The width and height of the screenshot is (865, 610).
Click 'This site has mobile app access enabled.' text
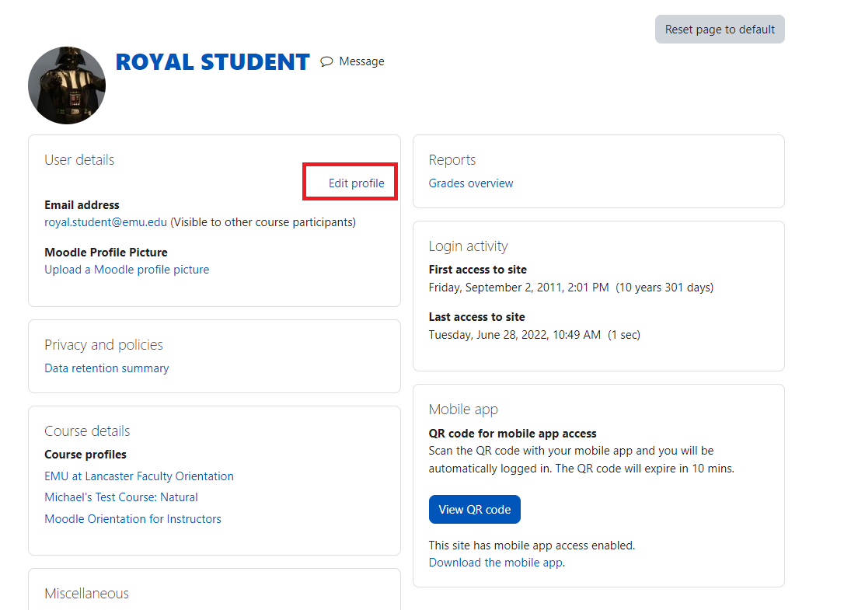coord(532,546)
